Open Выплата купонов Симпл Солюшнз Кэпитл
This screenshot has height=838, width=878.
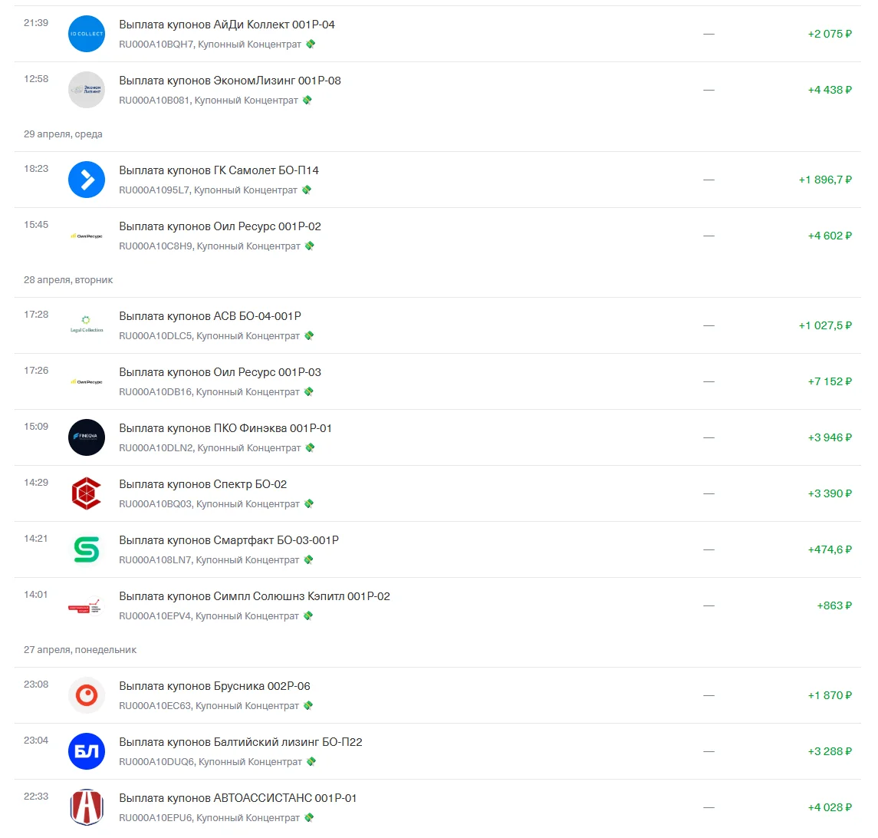[255, 596]
